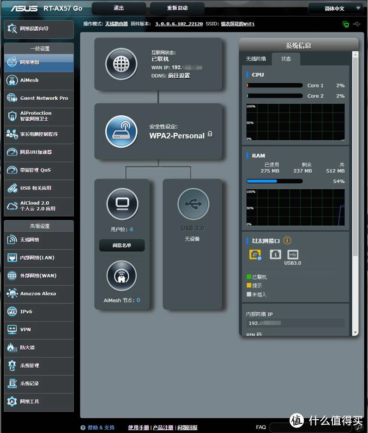
Task: Click the Ethernet ports info icon
Action: coord(287,241)
